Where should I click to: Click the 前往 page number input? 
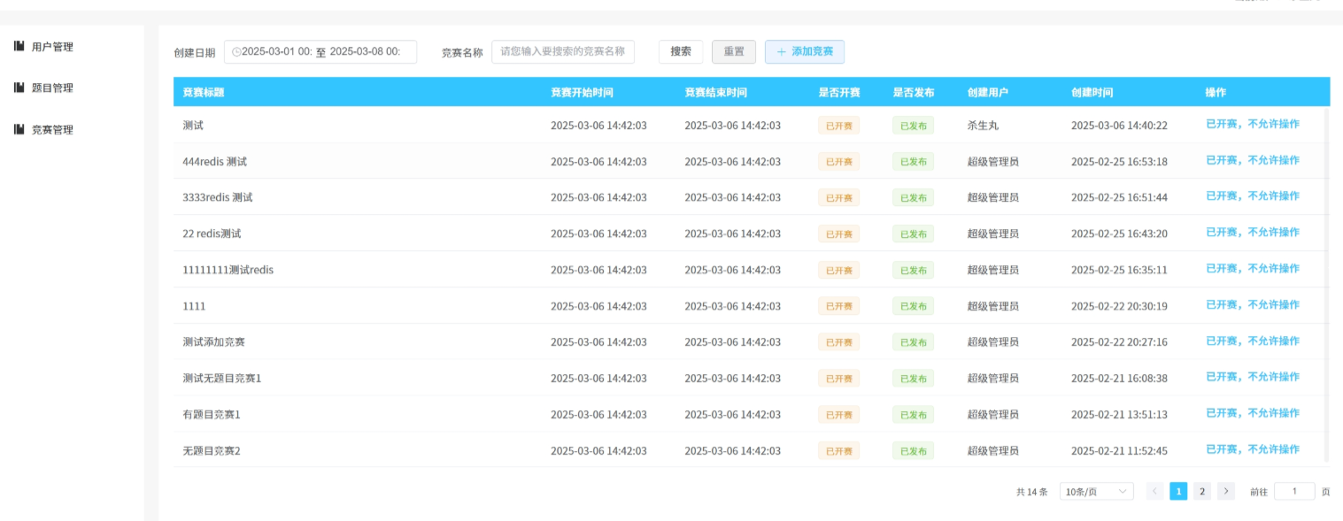(x=1294, y=492)
